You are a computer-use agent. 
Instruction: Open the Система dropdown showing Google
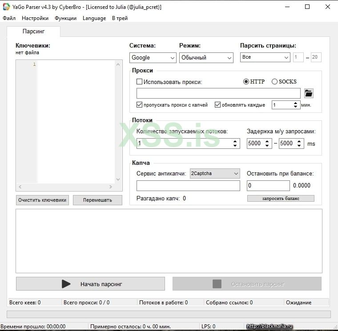coord(153,58)
